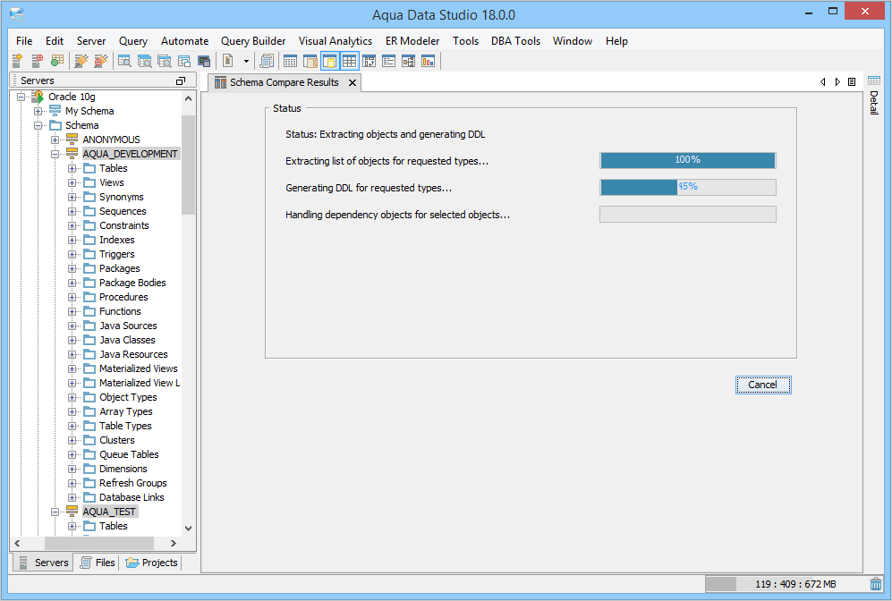Expand the ANONYMOUS schema node

[55, 140]
